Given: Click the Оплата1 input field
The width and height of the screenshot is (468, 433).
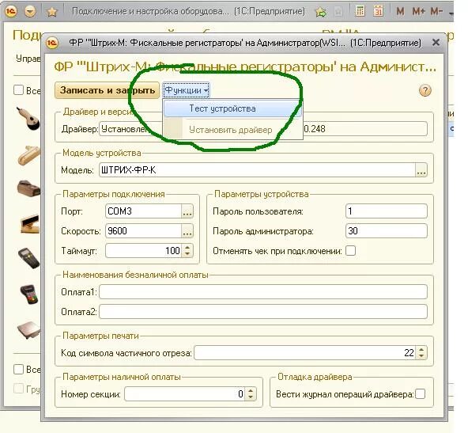Looking at the screenshot, I should click(x=263, y=292).
